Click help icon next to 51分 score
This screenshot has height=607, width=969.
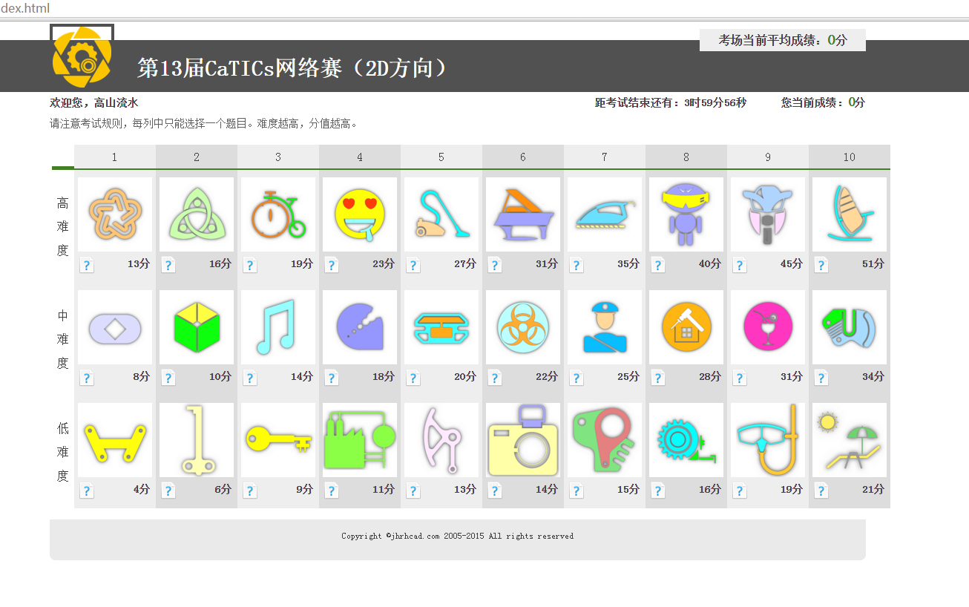coord(821,265)
